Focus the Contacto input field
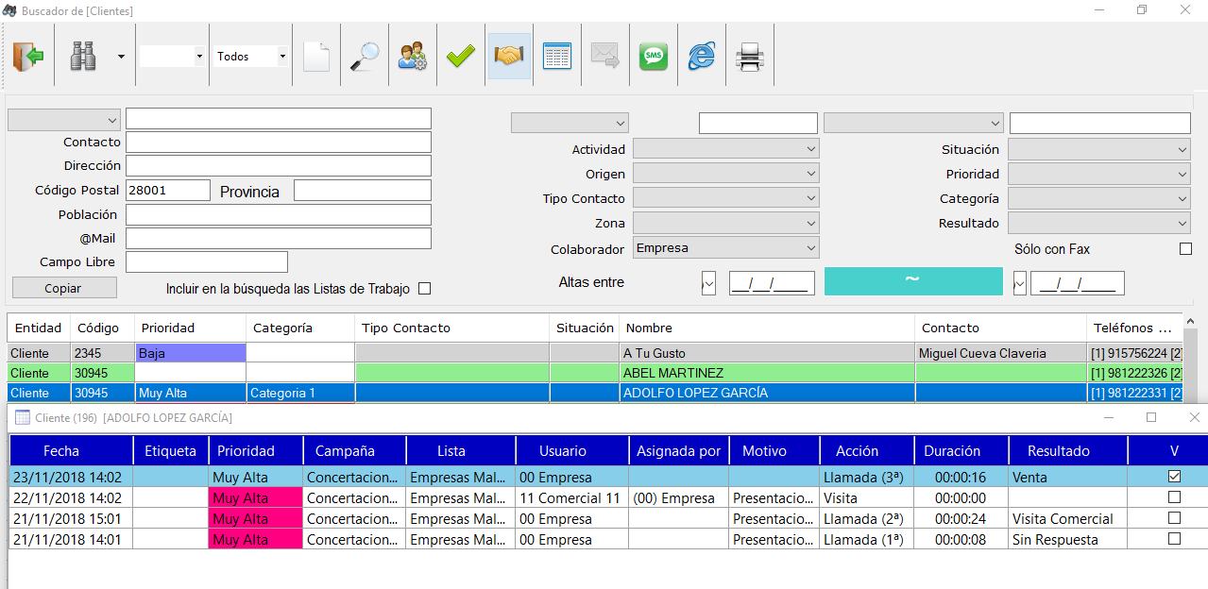The height and width of the screenshot is (589, 1208). pyautogui.click(x=279, y=142)
